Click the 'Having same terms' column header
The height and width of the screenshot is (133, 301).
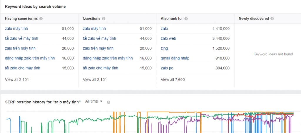(21, 18)
